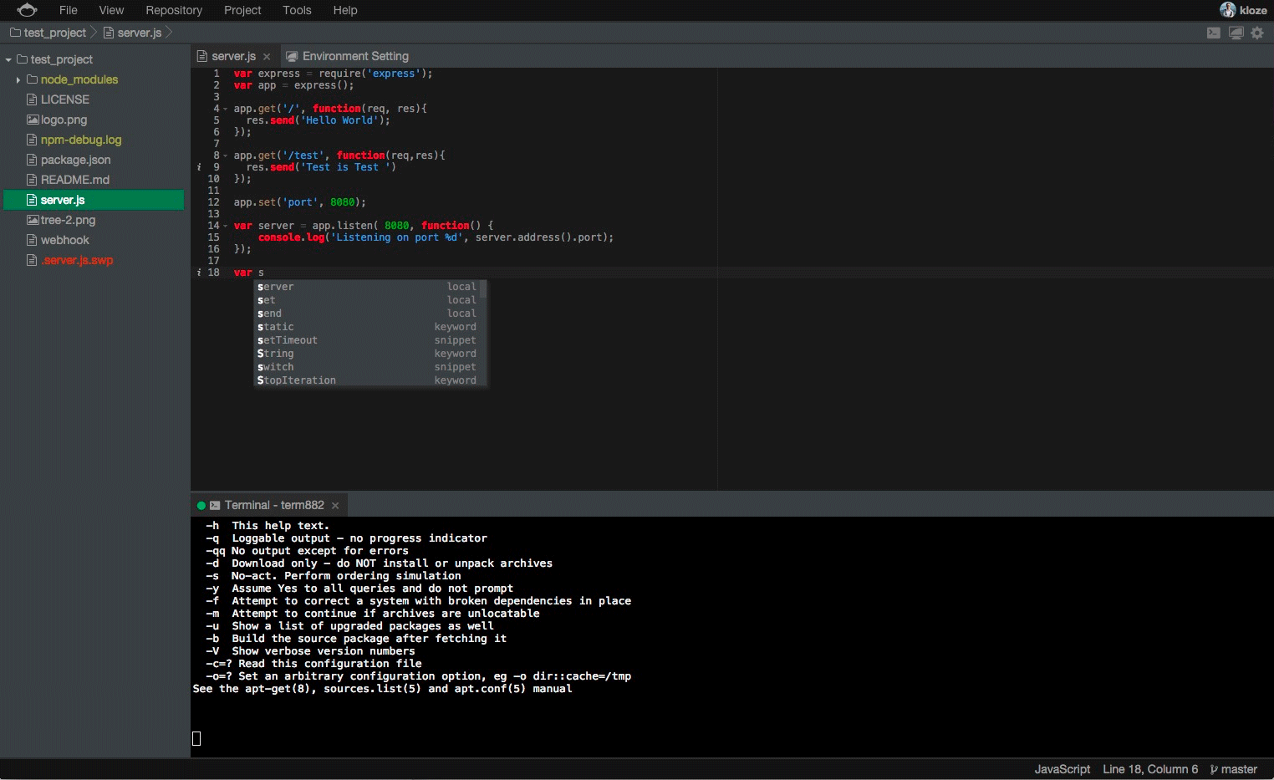Open settings via the gear icon
Screen dimensions: 1274x780
tap(1257, 33)
